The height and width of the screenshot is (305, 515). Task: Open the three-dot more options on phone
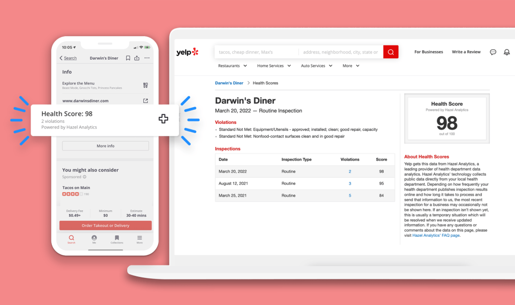[147, 58]
